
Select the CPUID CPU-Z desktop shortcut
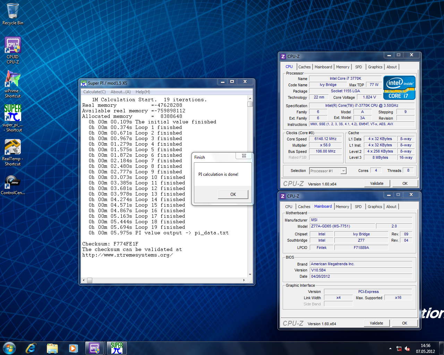(x=13, y=50)
